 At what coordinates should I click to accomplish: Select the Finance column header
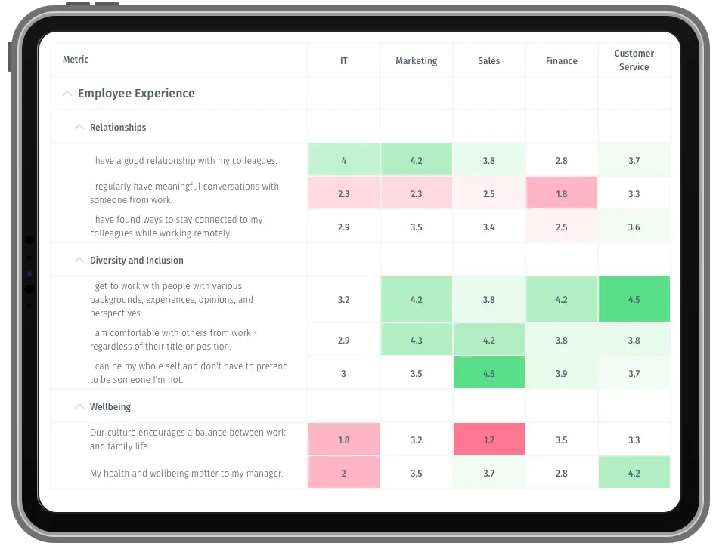pos(562,61)
